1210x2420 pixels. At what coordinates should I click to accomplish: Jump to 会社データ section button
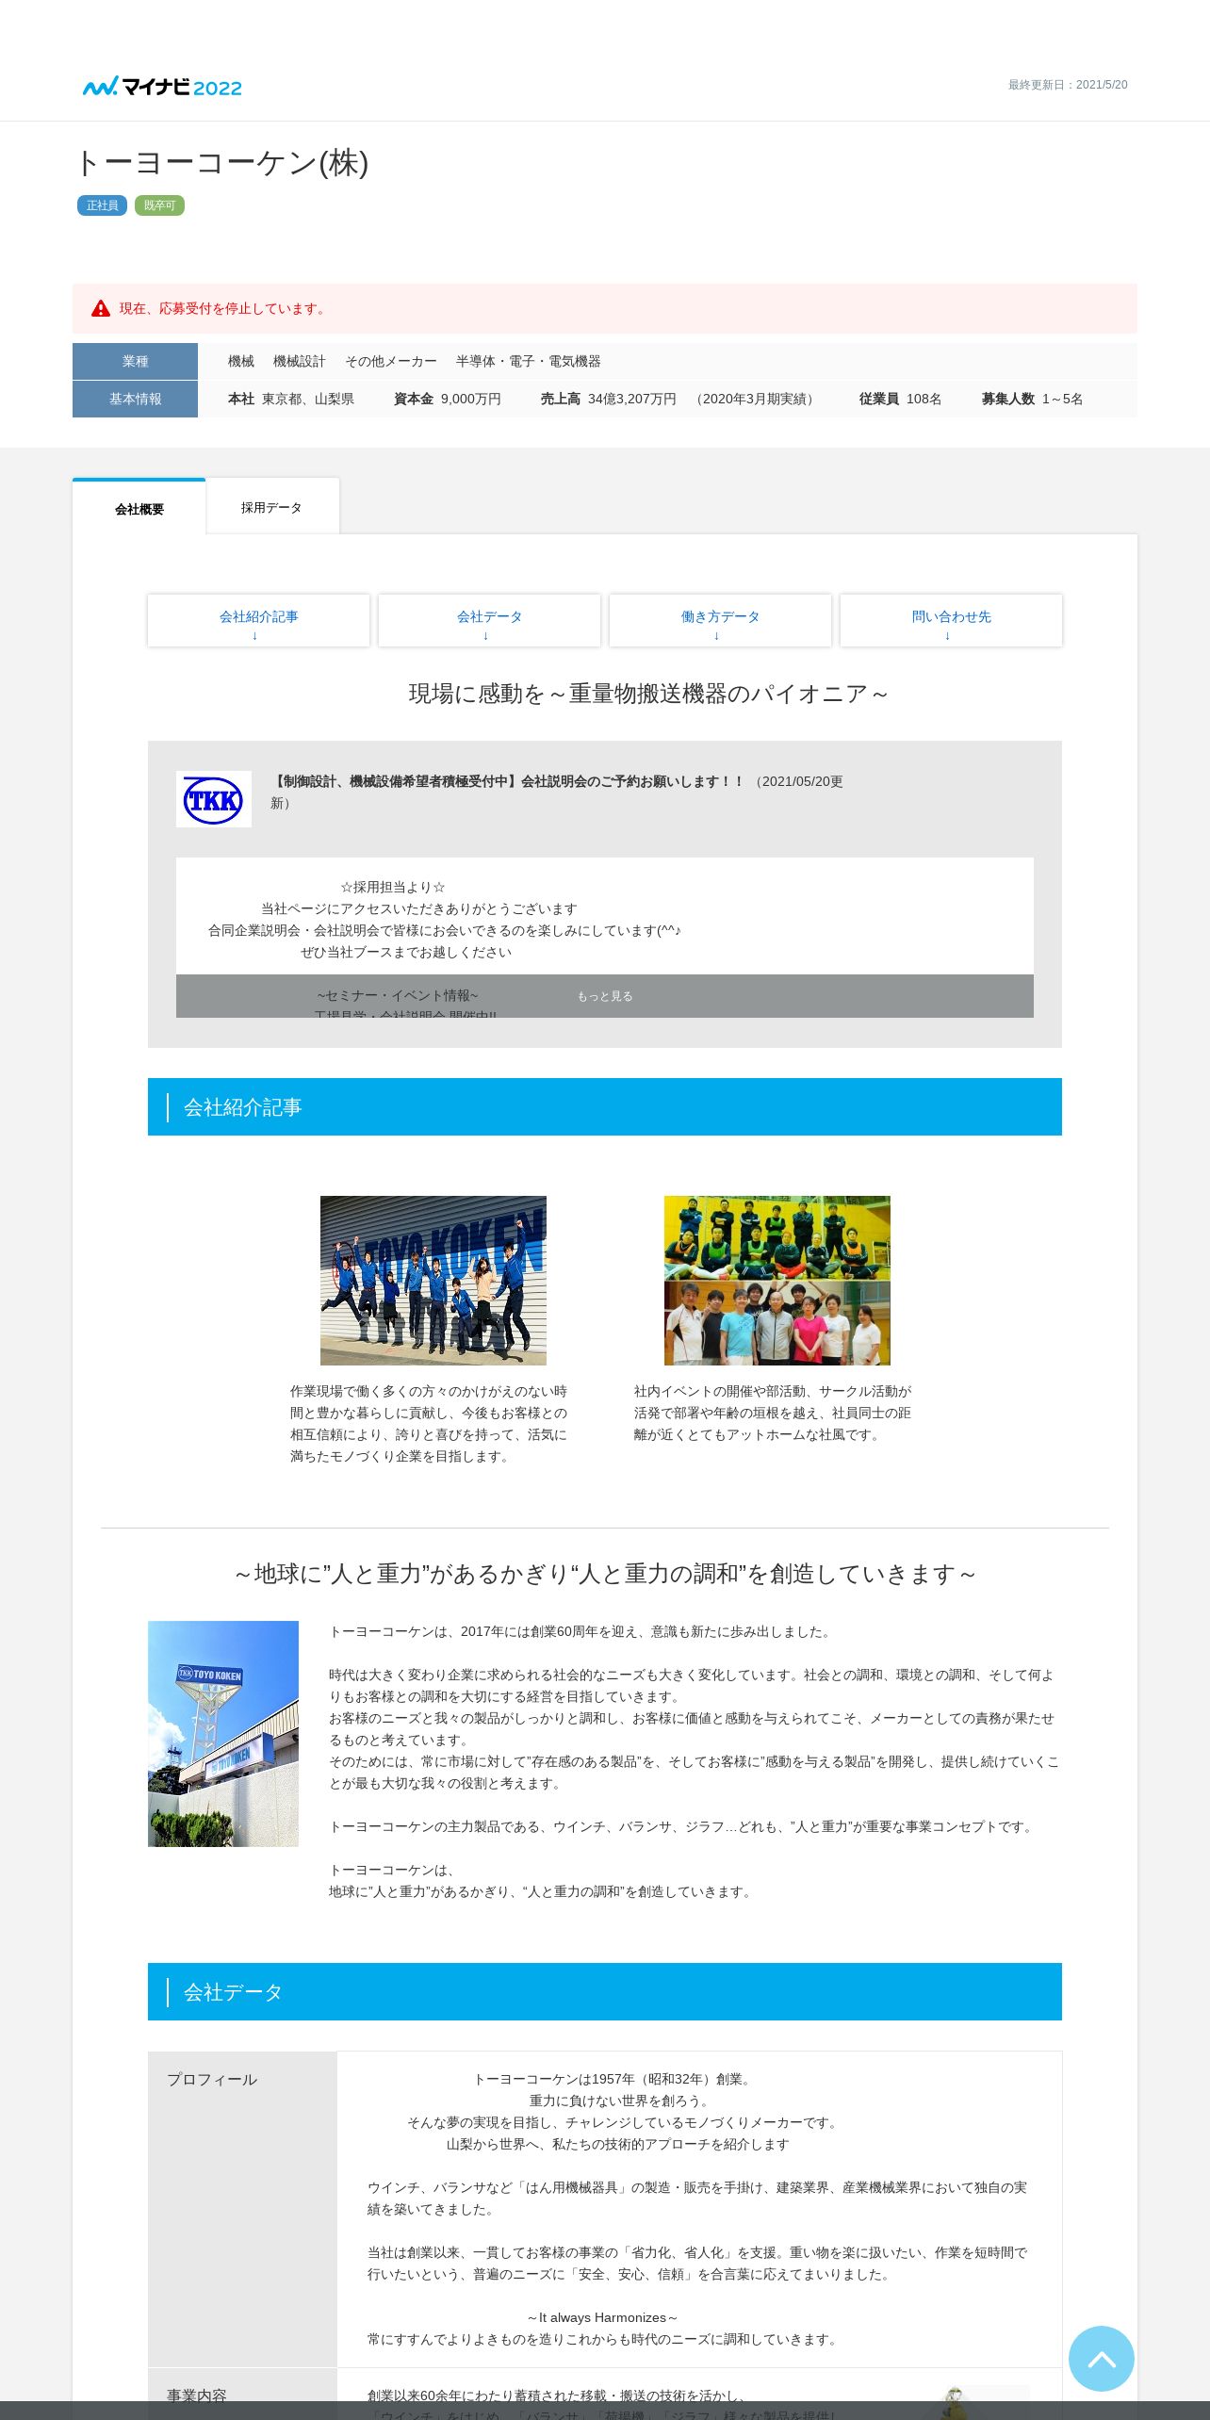(489, 621)
